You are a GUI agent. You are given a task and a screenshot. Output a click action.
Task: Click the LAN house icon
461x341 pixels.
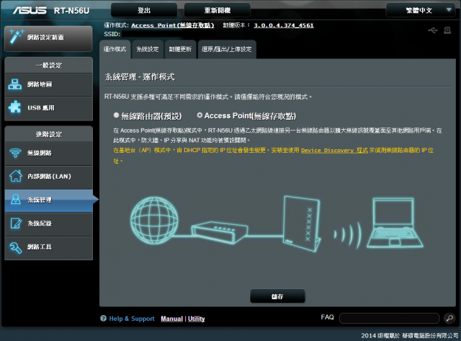click(16, 176)
